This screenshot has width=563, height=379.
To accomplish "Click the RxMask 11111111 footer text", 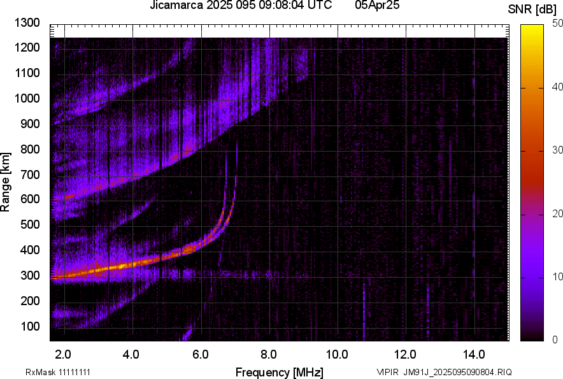I will tap(58, 372).
